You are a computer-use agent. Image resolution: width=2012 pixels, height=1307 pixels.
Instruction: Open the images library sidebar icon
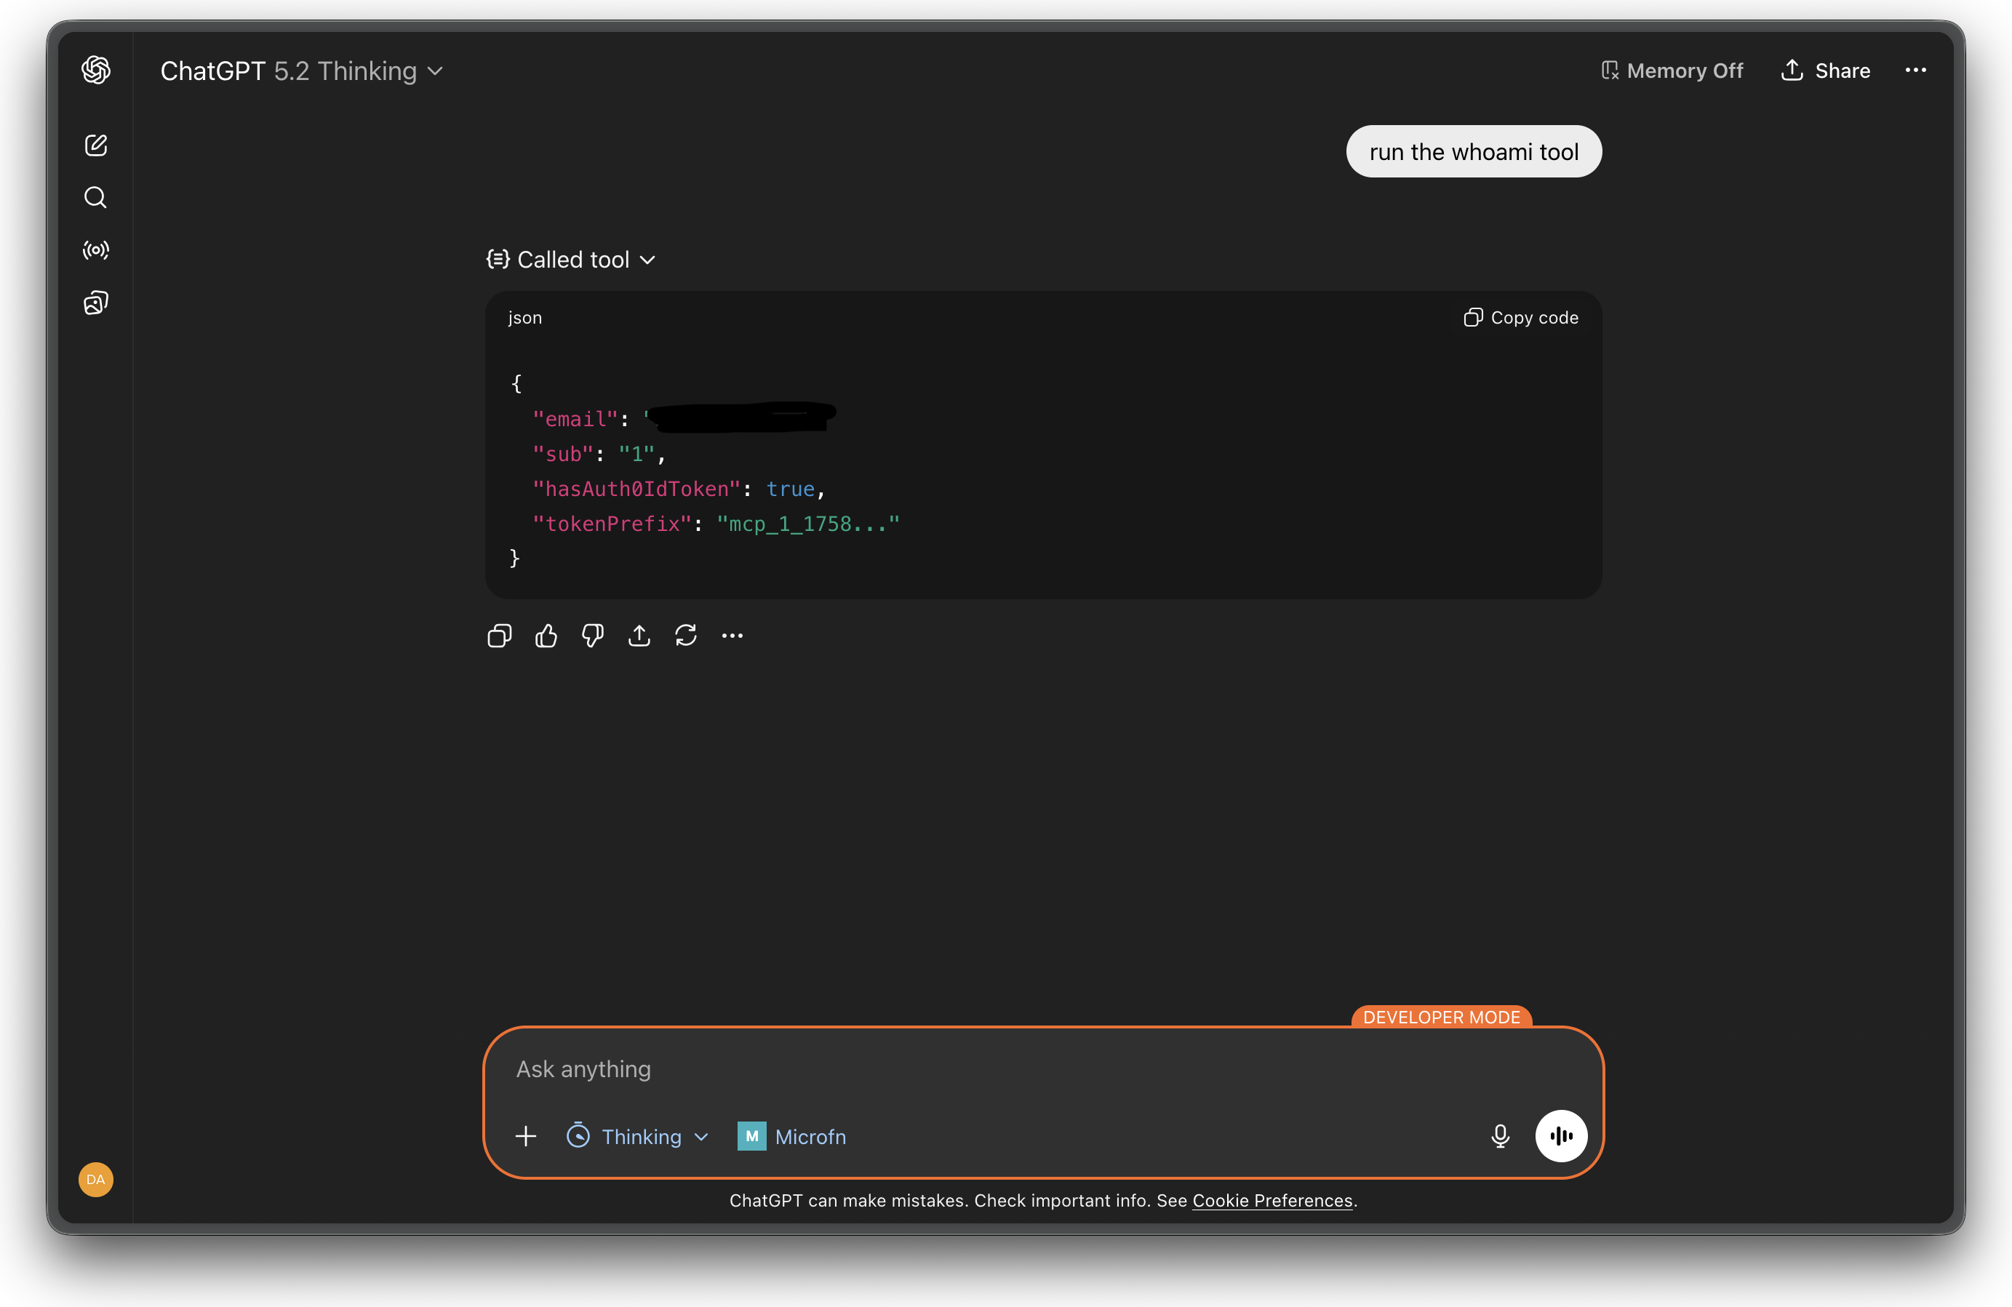[95, 303]
